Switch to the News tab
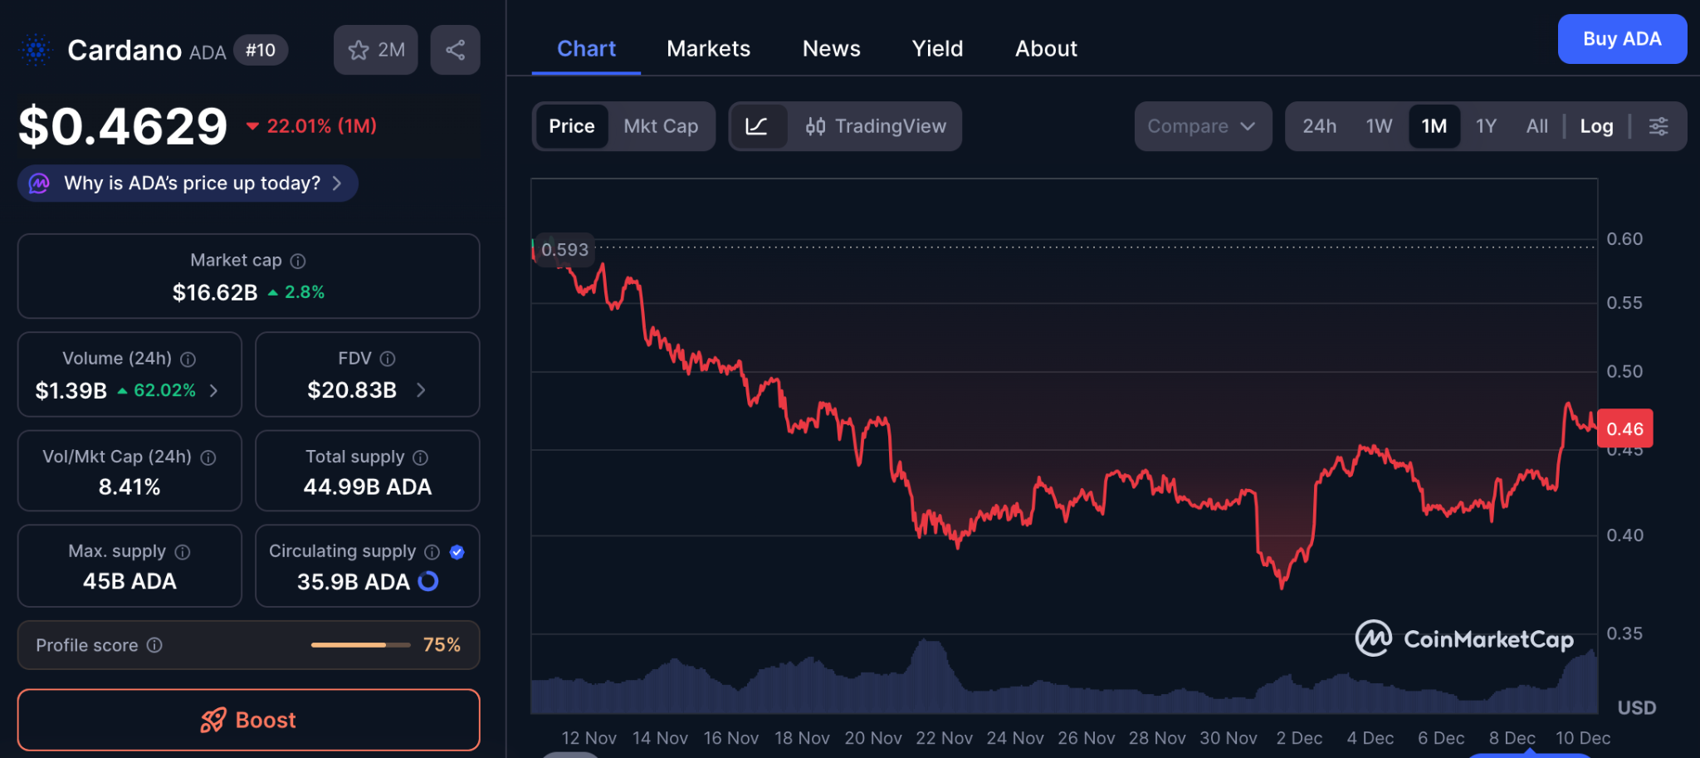This screenshot has height=758, width=1700. coord(831,49)
